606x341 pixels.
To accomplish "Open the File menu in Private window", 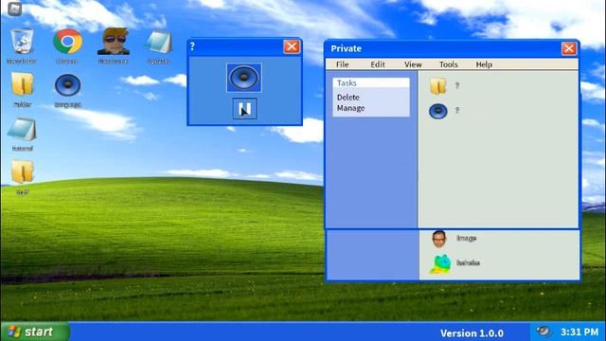I will [342, 64].
